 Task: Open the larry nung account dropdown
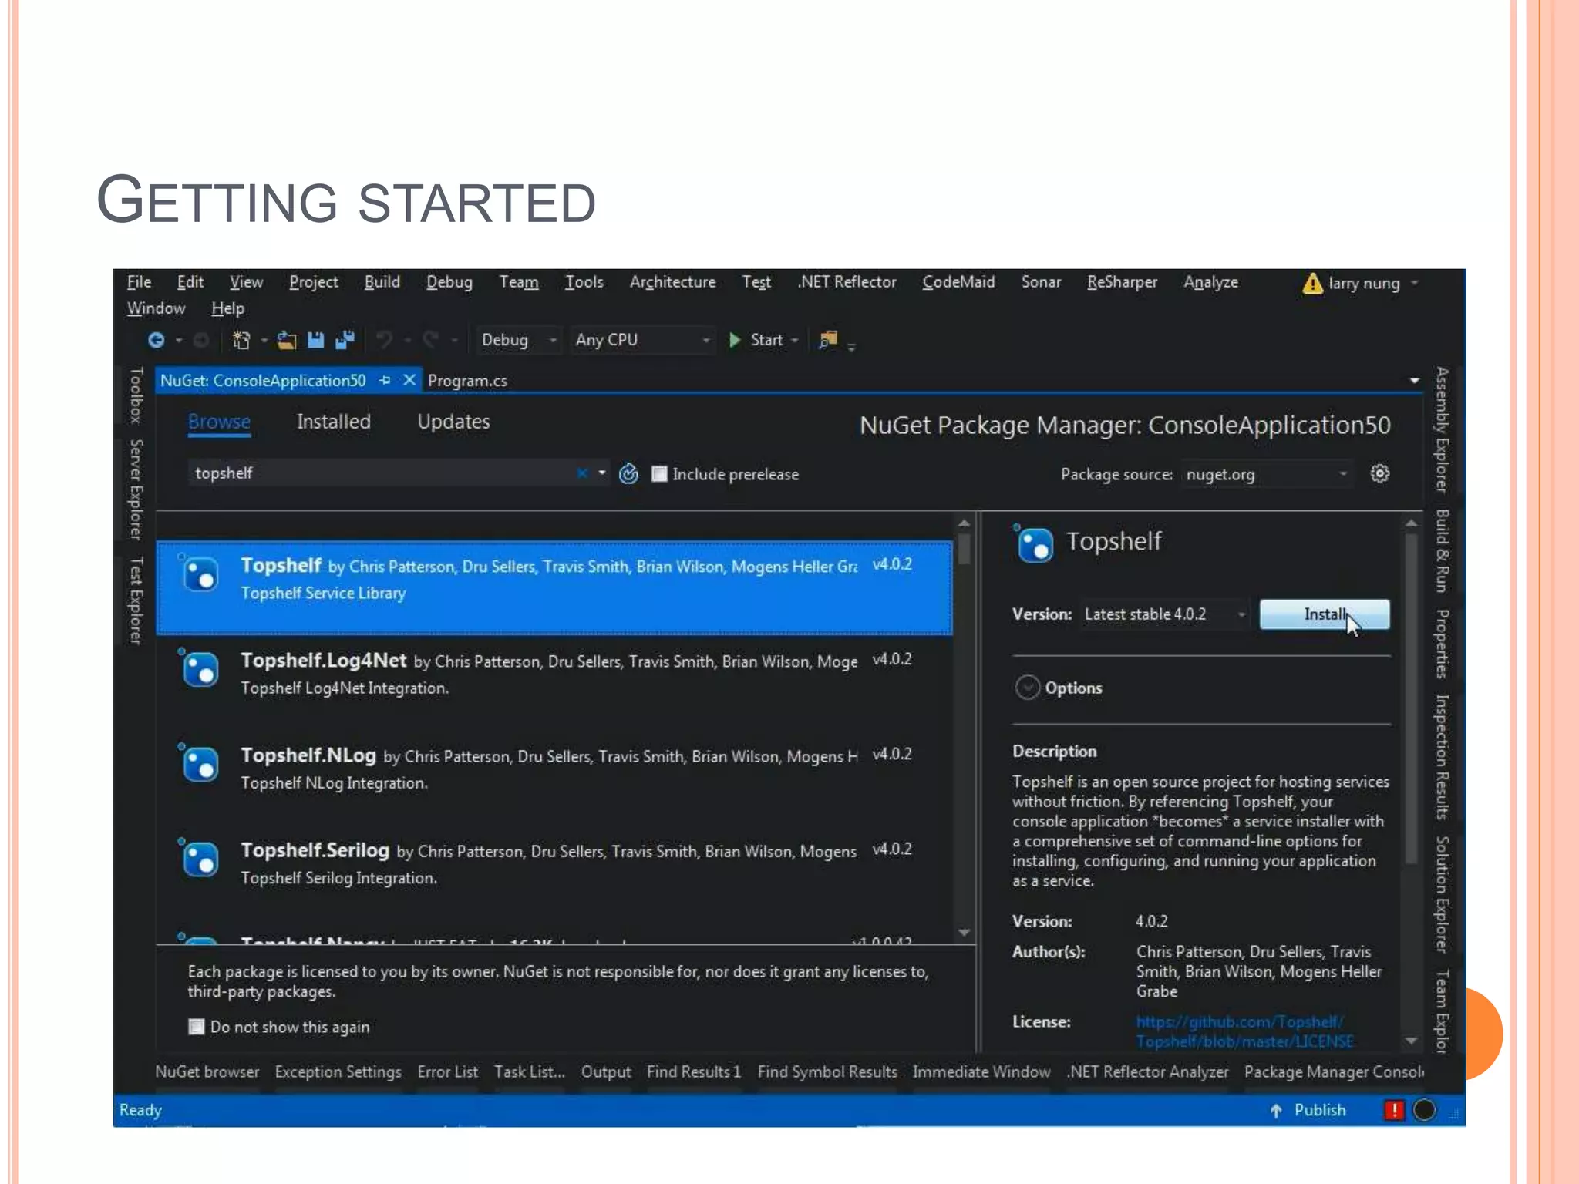click(x=1415, y=283)
